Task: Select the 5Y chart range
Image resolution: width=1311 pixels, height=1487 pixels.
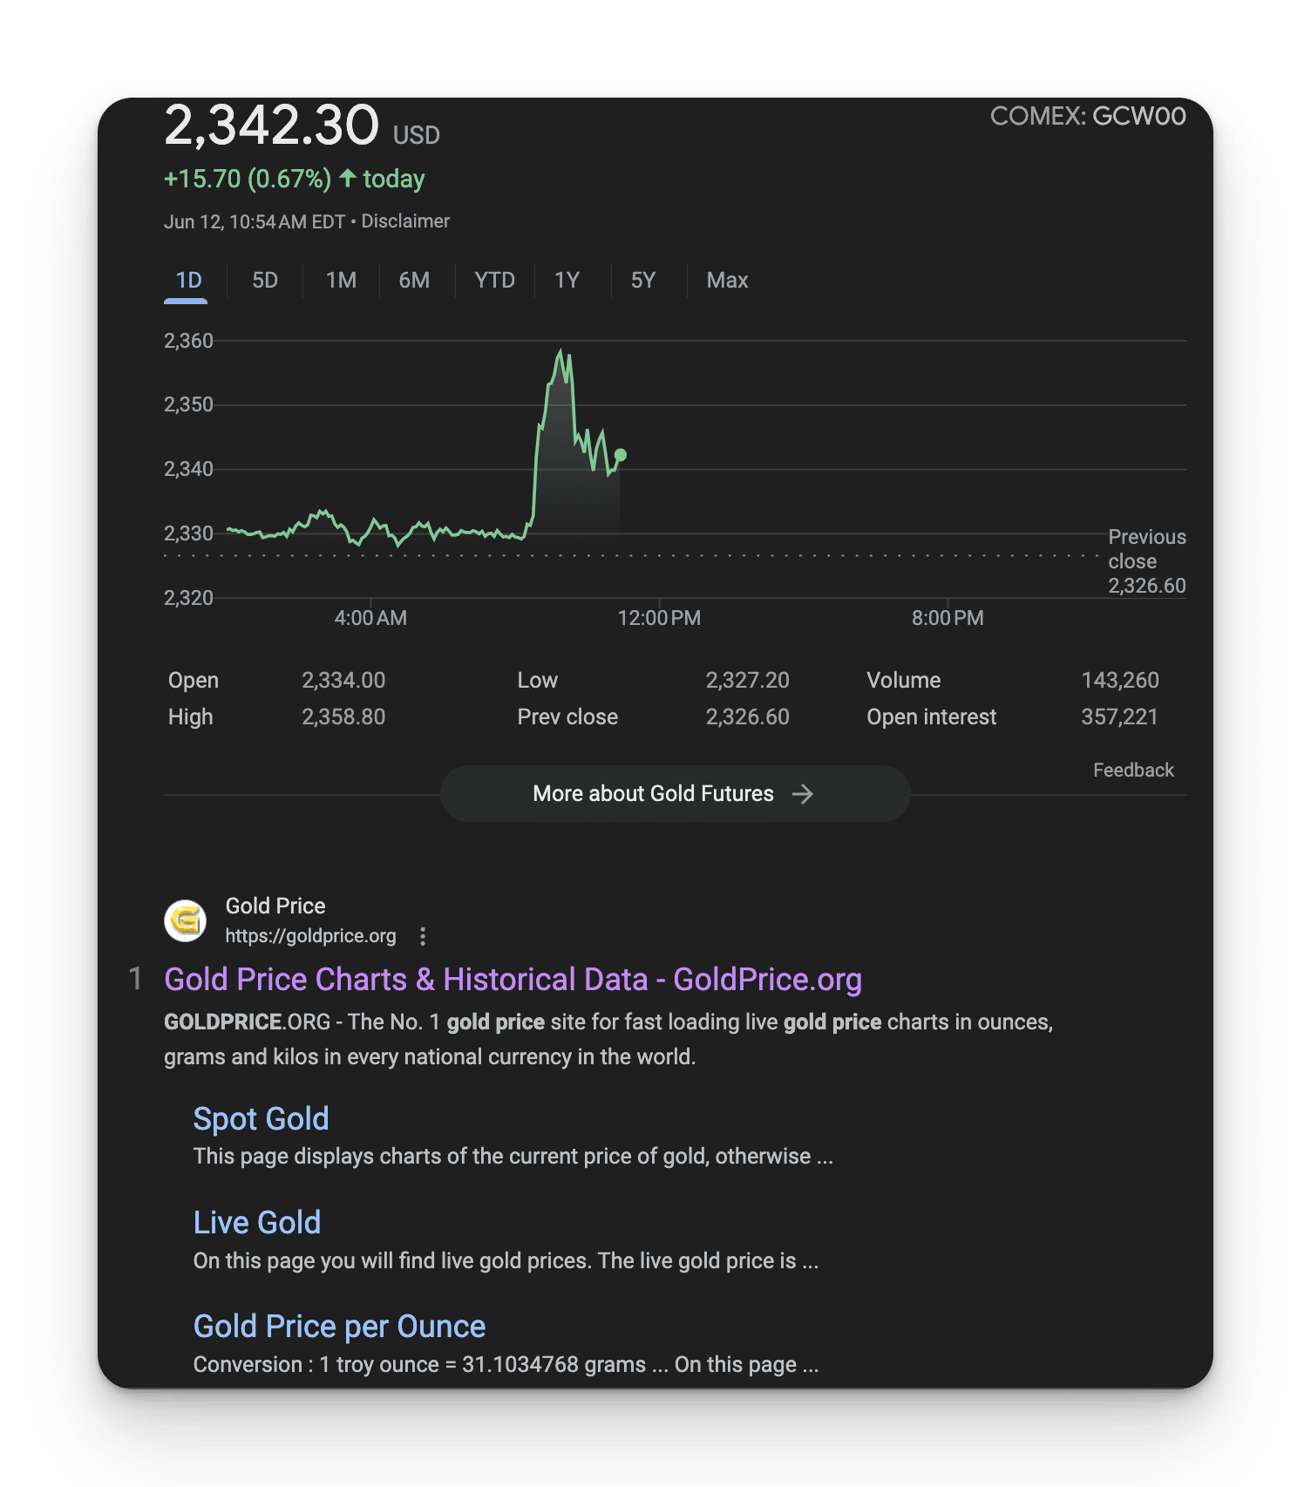Action: pos(642,281)
